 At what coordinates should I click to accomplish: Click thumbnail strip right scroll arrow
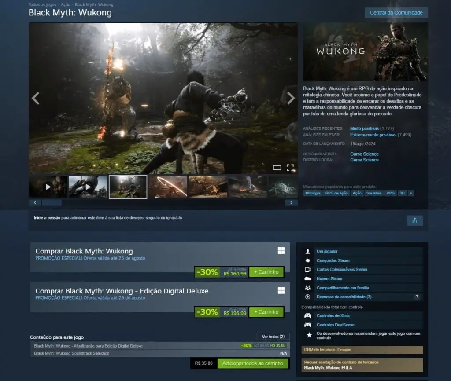tap(292, 202)
